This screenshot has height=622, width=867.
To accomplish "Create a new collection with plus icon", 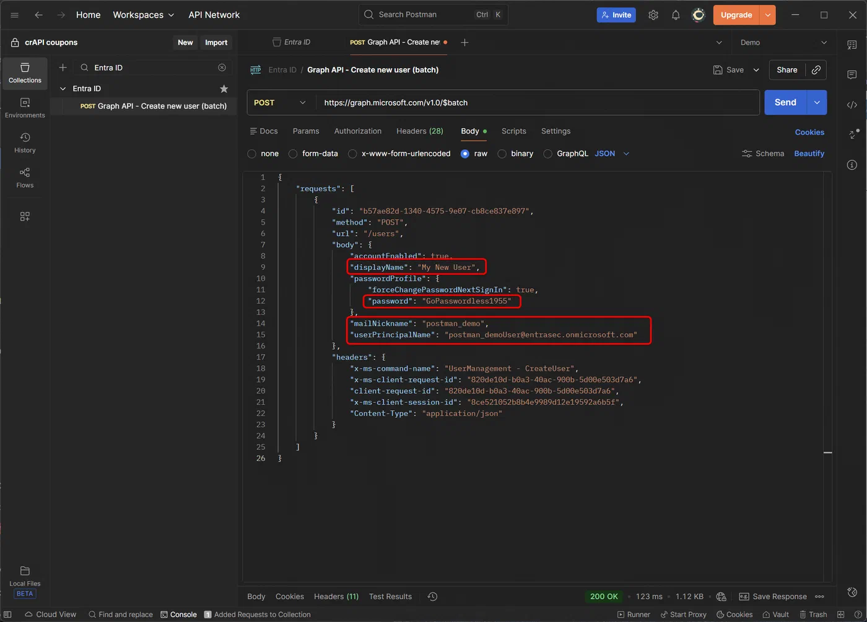I will click(63, 67).
